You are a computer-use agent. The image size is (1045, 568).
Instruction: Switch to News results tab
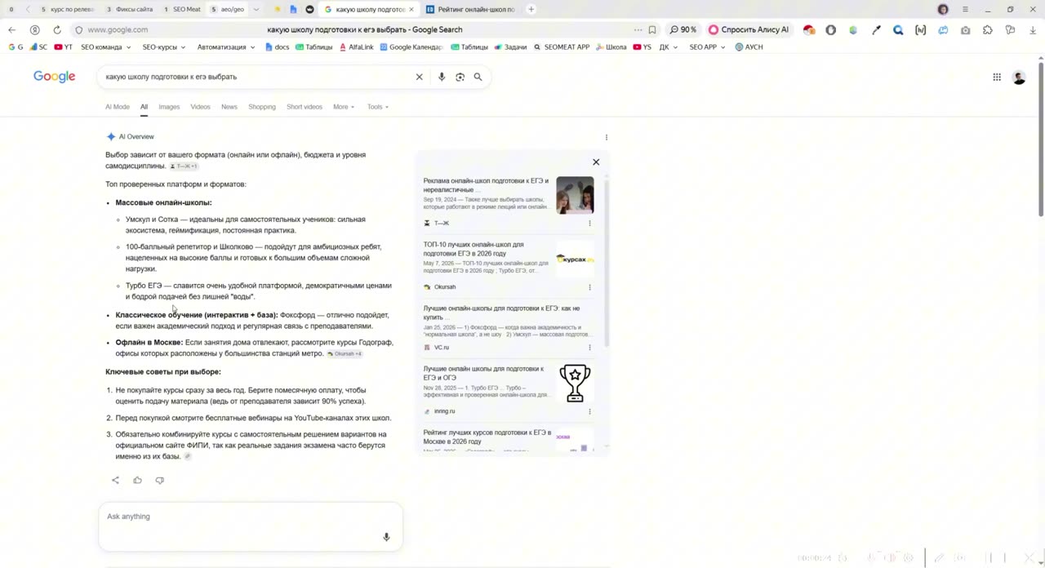[x=229, y=107]
